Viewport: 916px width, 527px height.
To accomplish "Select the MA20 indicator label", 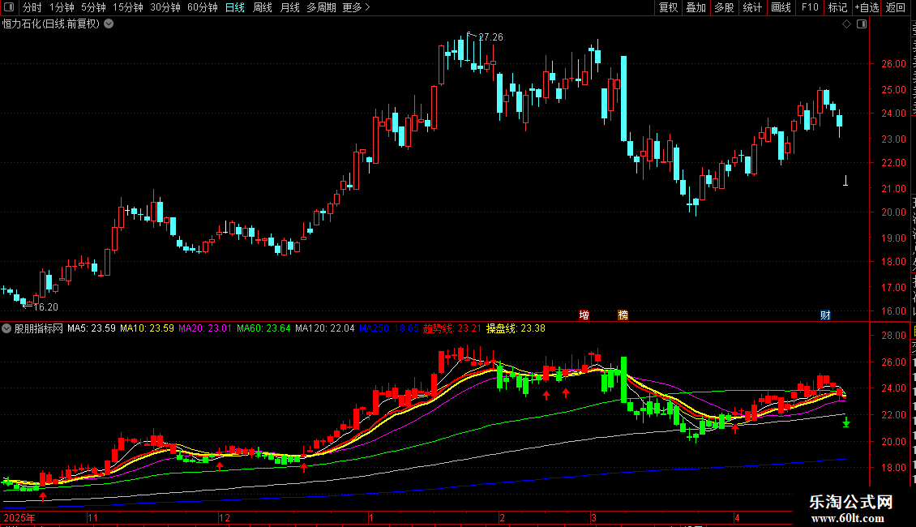I will [205, 328].
